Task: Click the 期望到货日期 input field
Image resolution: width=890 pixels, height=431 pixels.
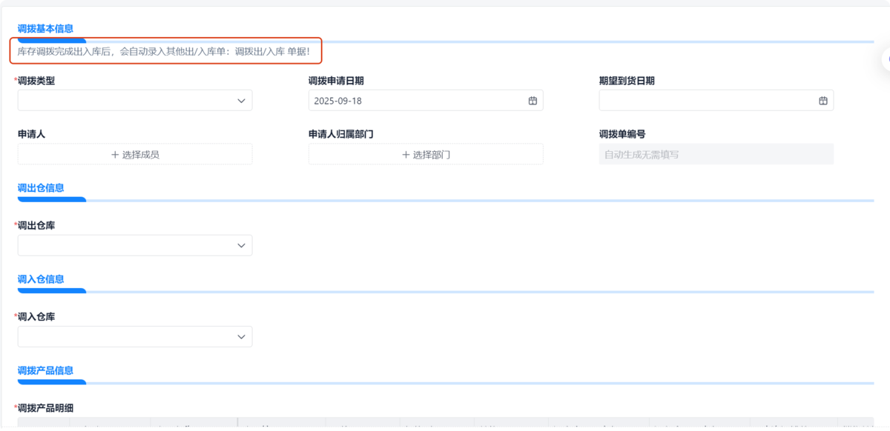Action: (x=705, y=100)
